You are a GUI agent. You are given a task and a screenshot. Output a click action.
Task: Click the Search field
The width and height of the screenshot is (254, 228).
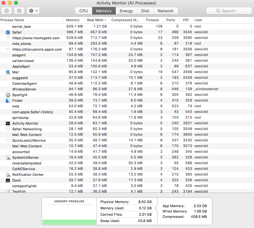coord(229,11)
